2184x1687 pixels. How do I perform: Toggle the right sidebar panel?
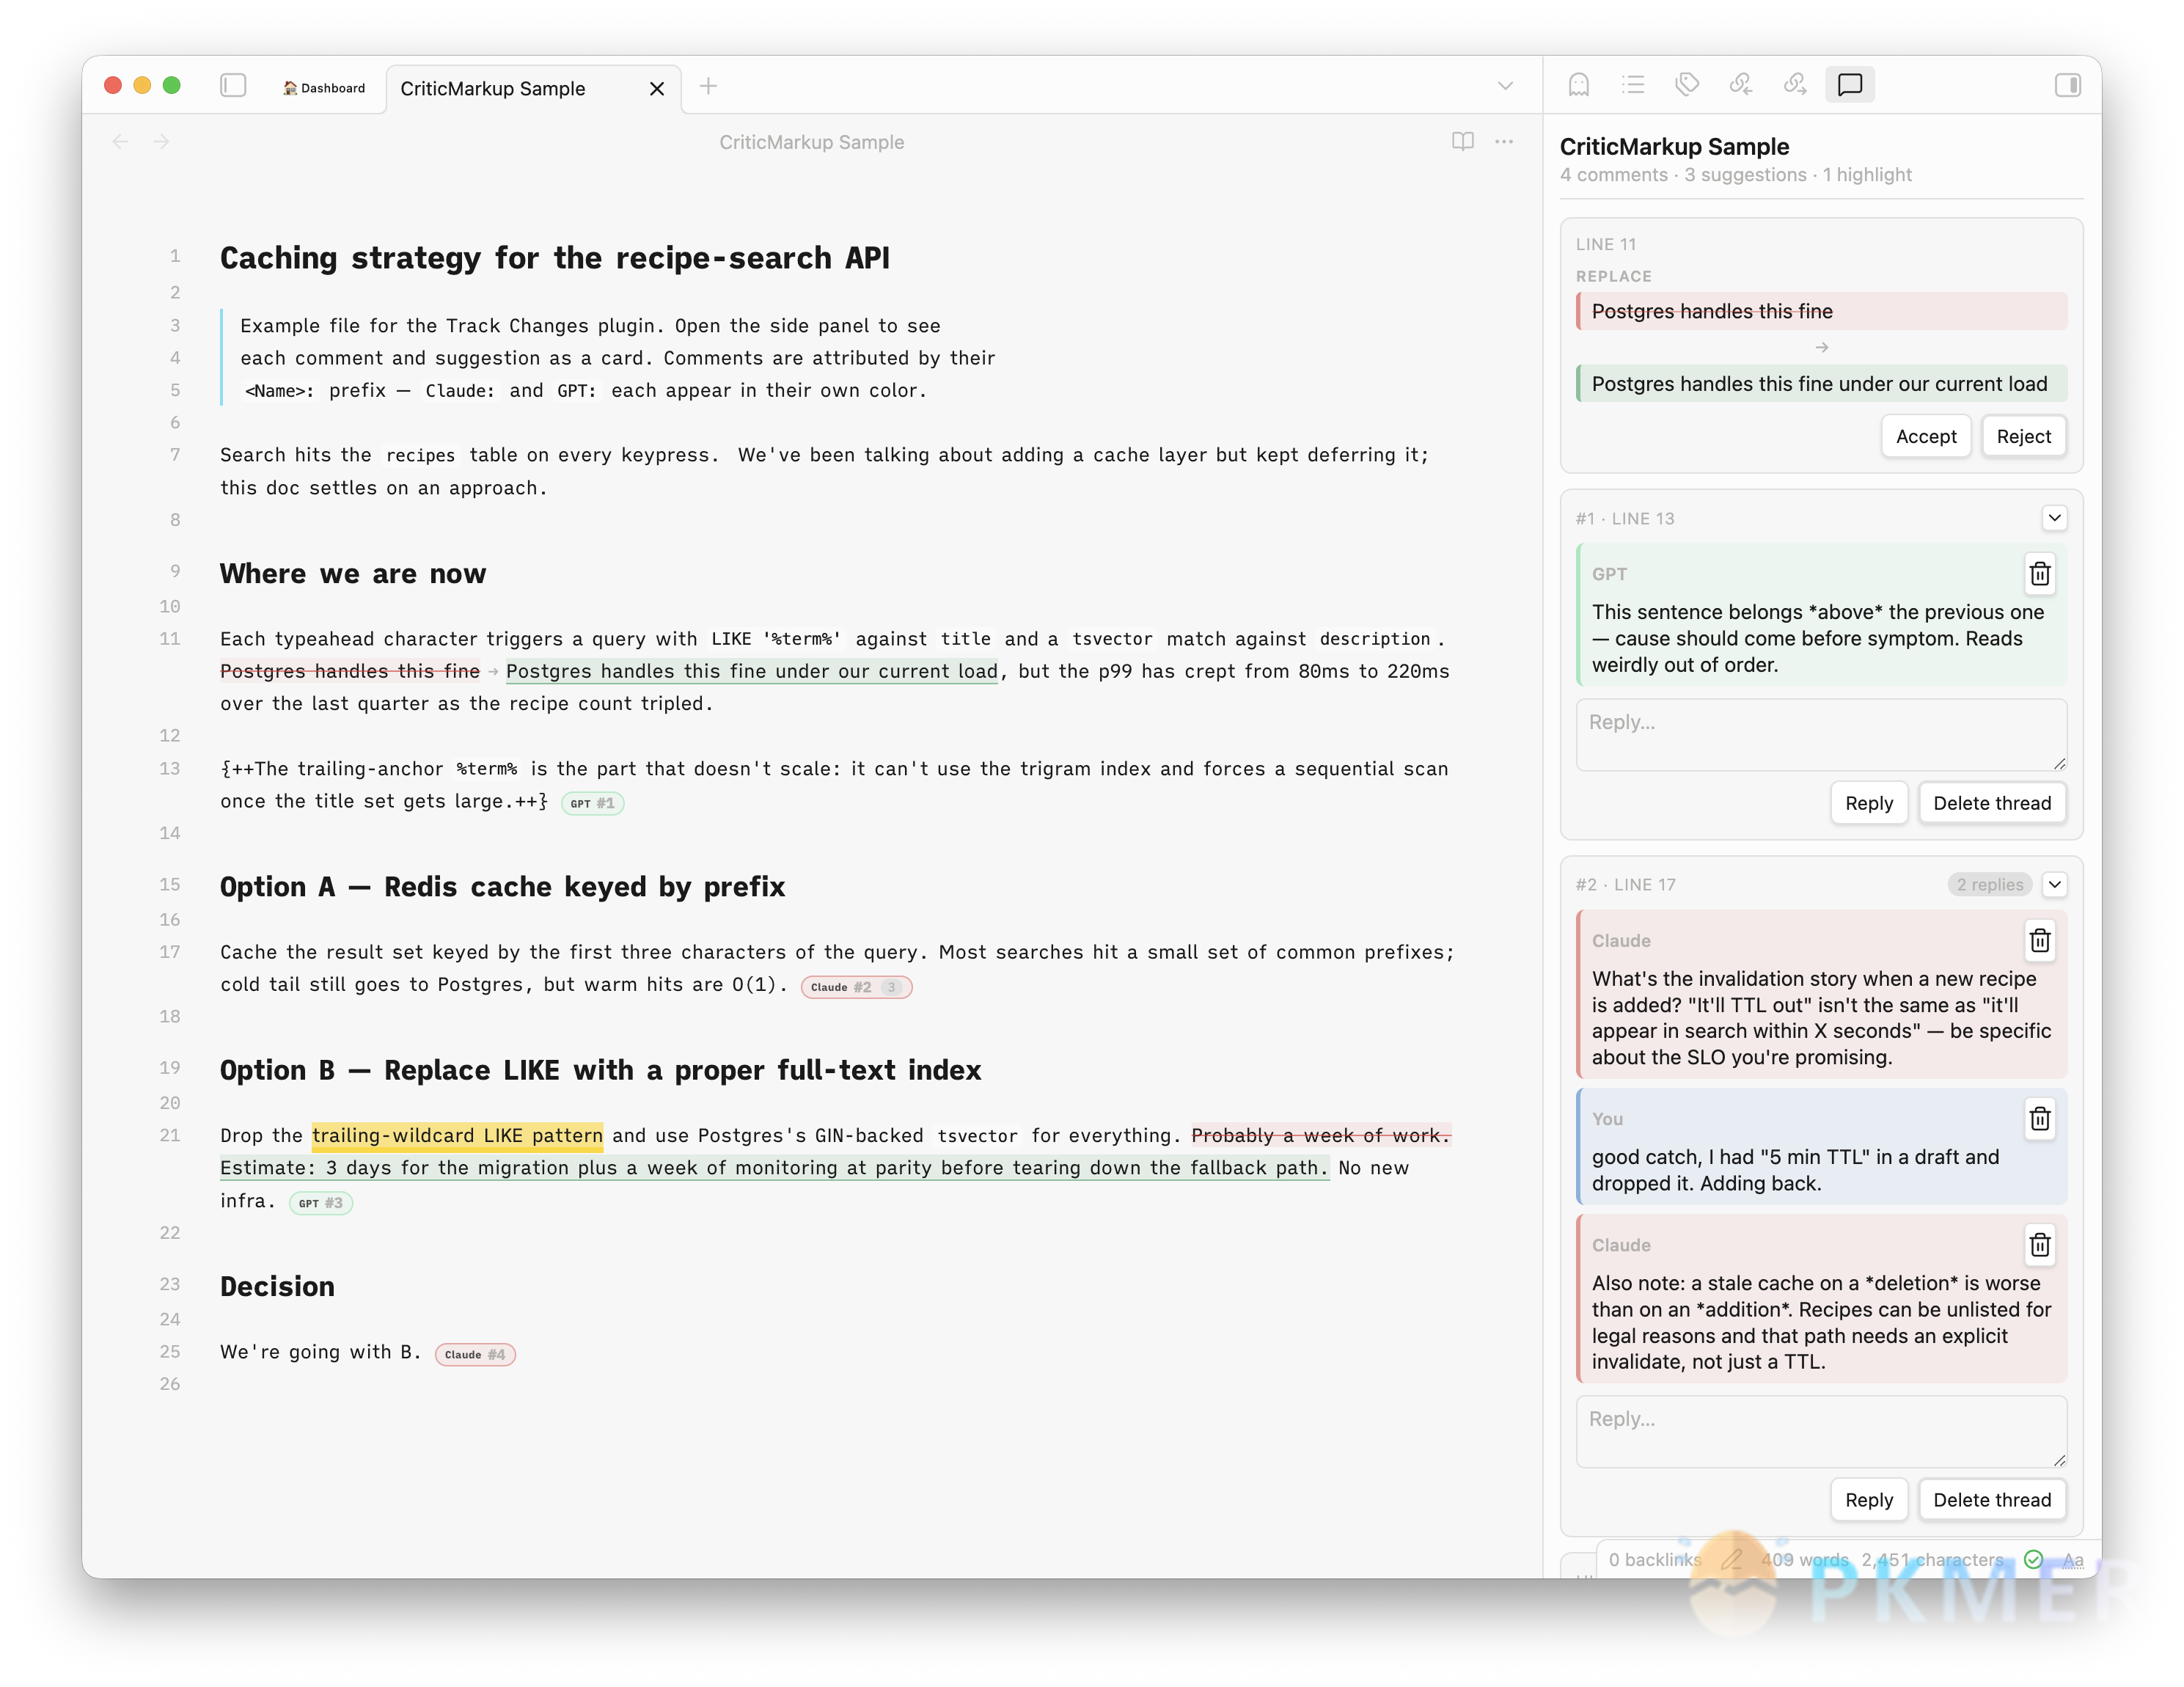coord(2067,86)
